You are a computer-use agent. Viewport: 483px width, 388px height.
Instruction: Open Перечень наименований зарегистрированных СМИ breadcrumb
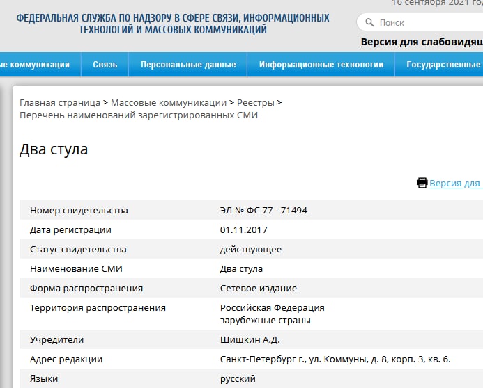coord(139,115)
